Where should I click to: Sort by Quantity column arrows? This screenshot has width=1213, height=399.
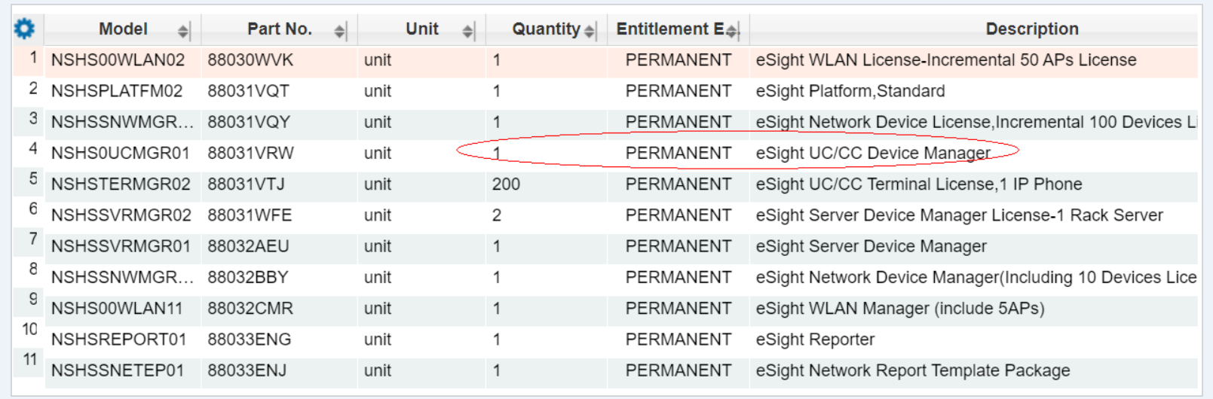coord(590,31)
